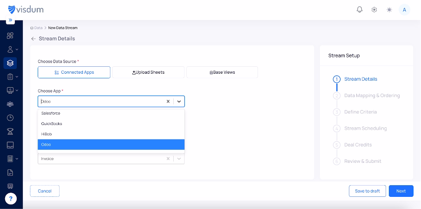This screenshot has width=421, height=209.
Task: Click Save to draft
Action: point(367,191)
